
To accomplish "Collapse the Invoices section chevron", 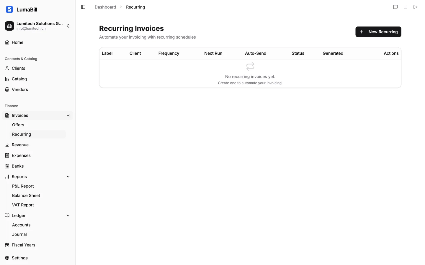I will (68, 115).
